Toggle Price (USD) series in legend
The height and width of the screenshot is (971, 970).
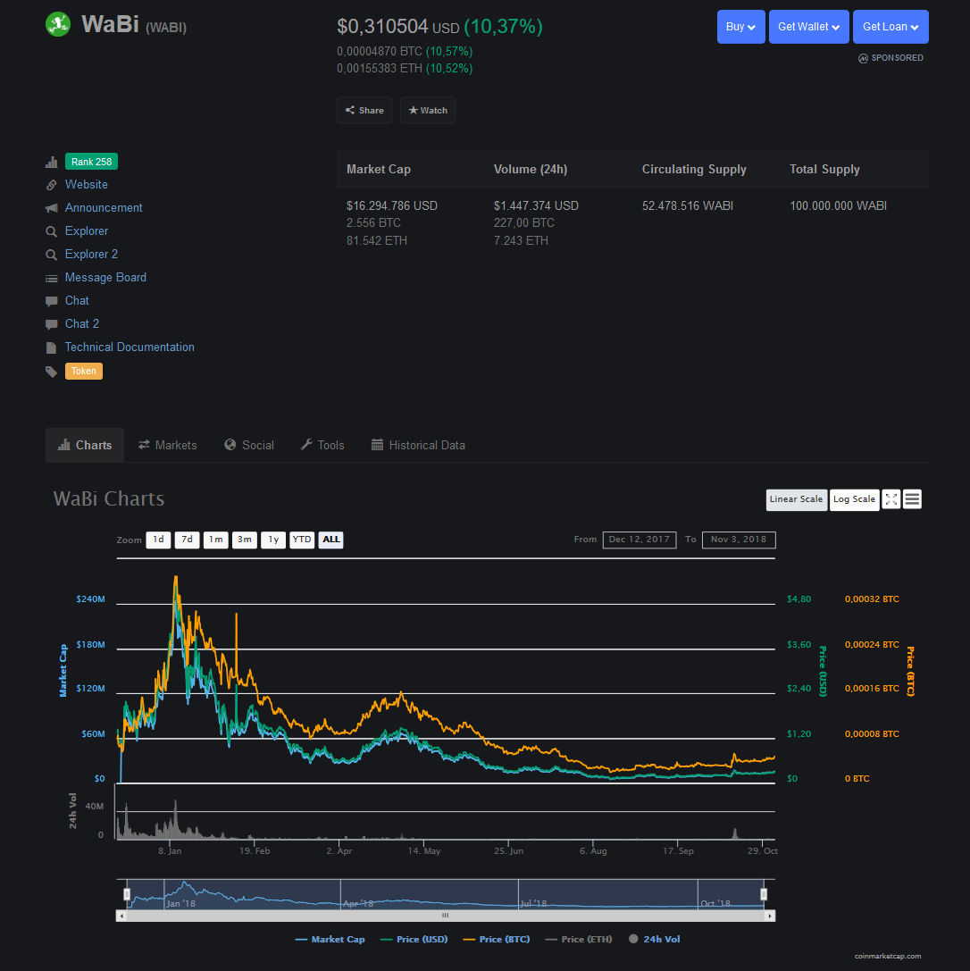[414, 940]
